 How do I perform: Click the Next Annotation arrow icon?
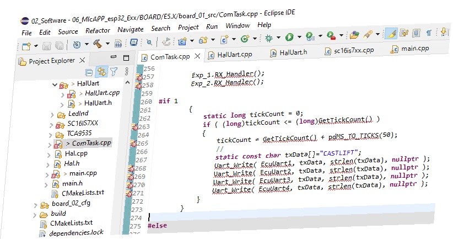click(x=445, y=31)
